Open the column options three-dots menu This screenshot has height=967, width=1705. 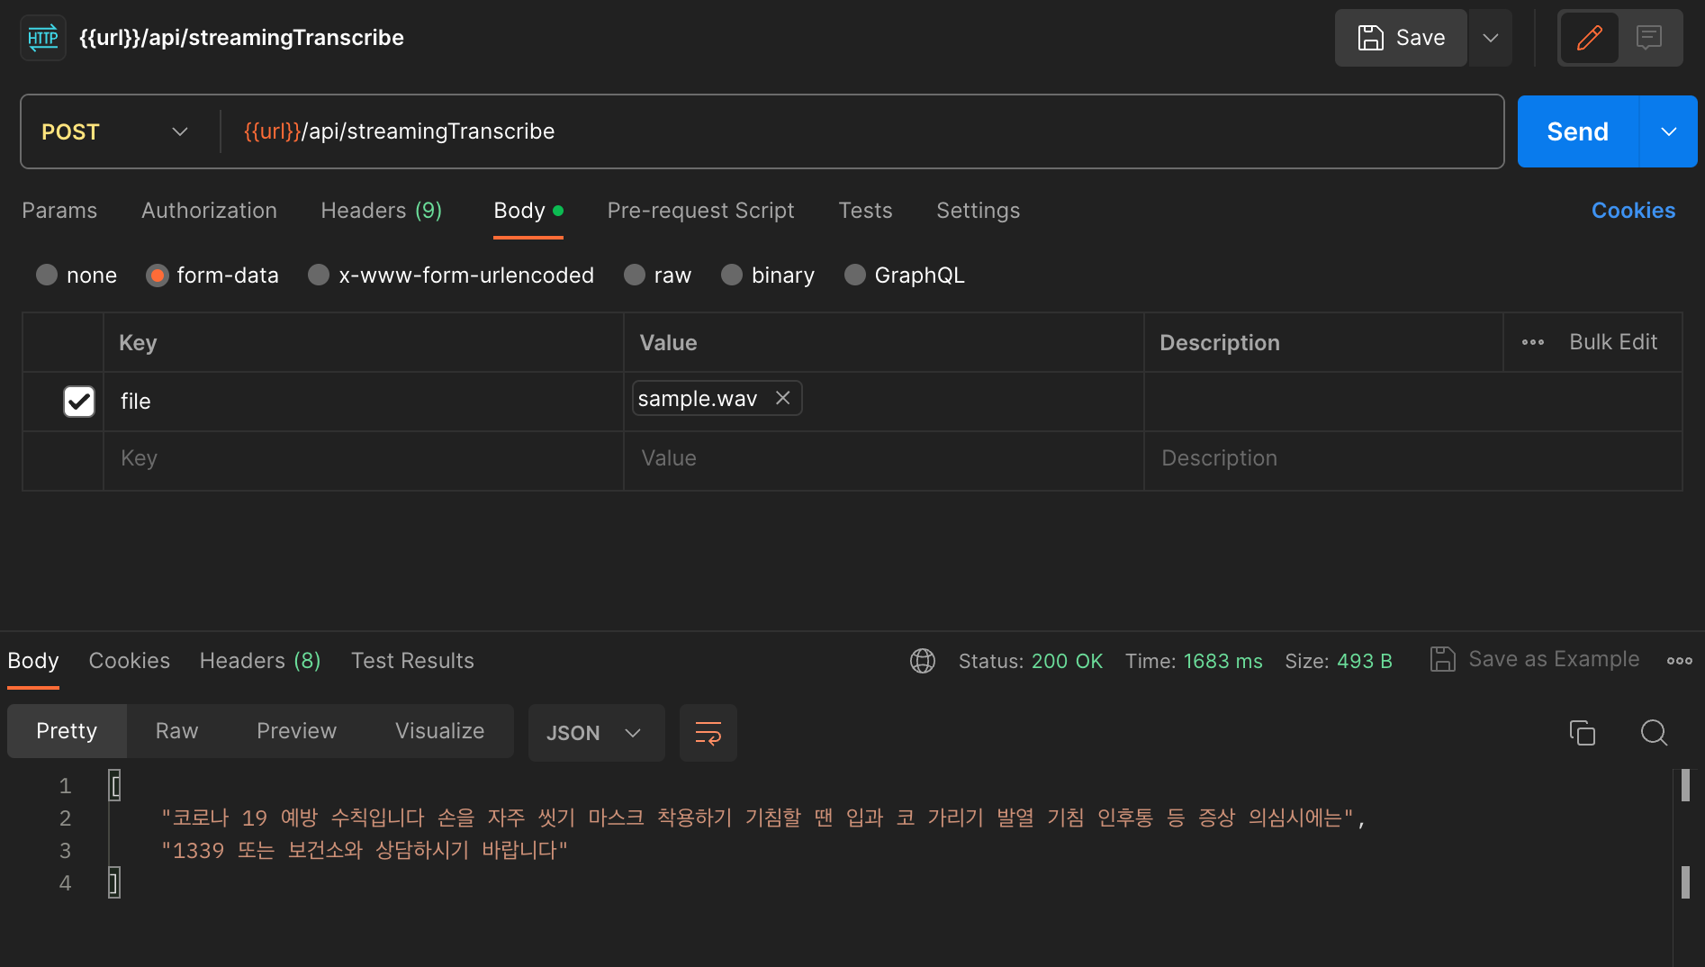pyautogui.click(x=1533, y=342)
